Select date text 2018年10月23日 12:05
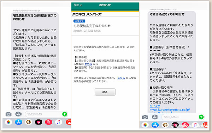 pyautogui.click(x=87, y=31)
